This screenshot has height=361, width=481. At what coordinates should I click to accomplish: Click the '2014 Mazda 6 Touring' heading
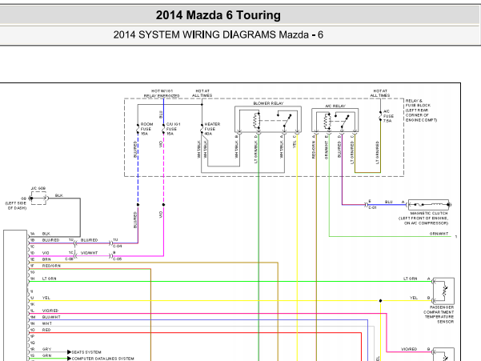[x=218, y=15]
